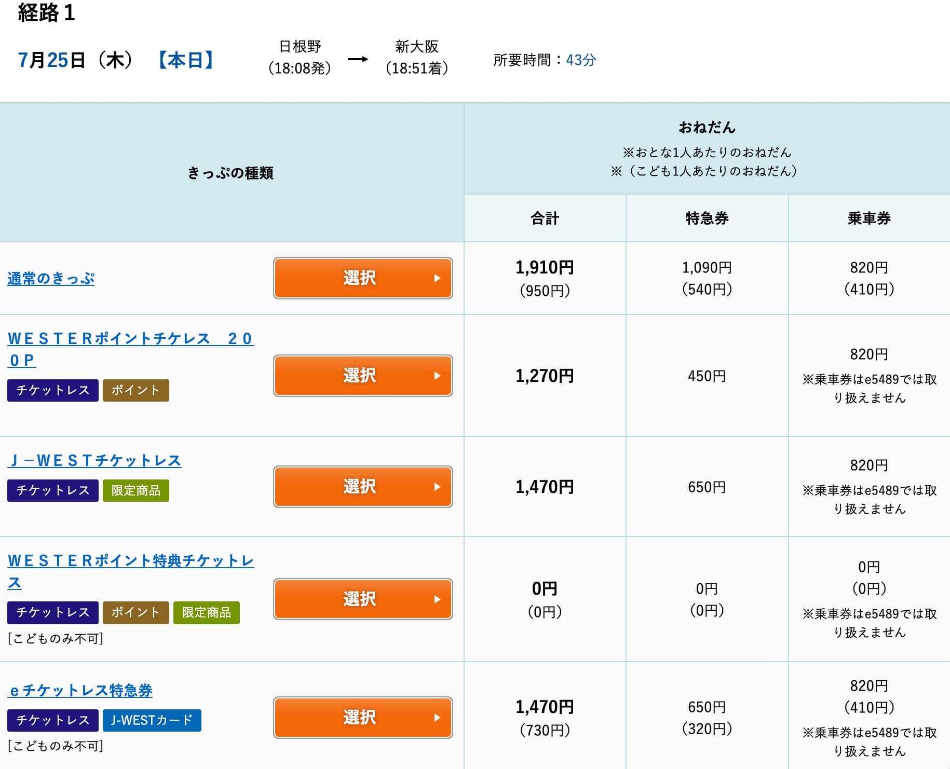Choose 選択 for WESTERポイント特典チケットレス
The width and height of the screenshot is (950, 769).
coord(363,599)
